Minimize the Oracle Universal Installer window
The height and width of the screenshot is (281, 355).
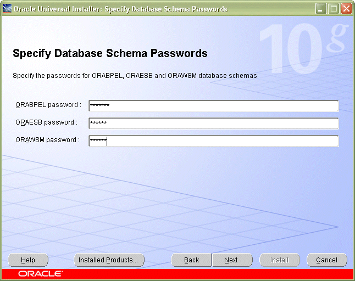point(320,9)
